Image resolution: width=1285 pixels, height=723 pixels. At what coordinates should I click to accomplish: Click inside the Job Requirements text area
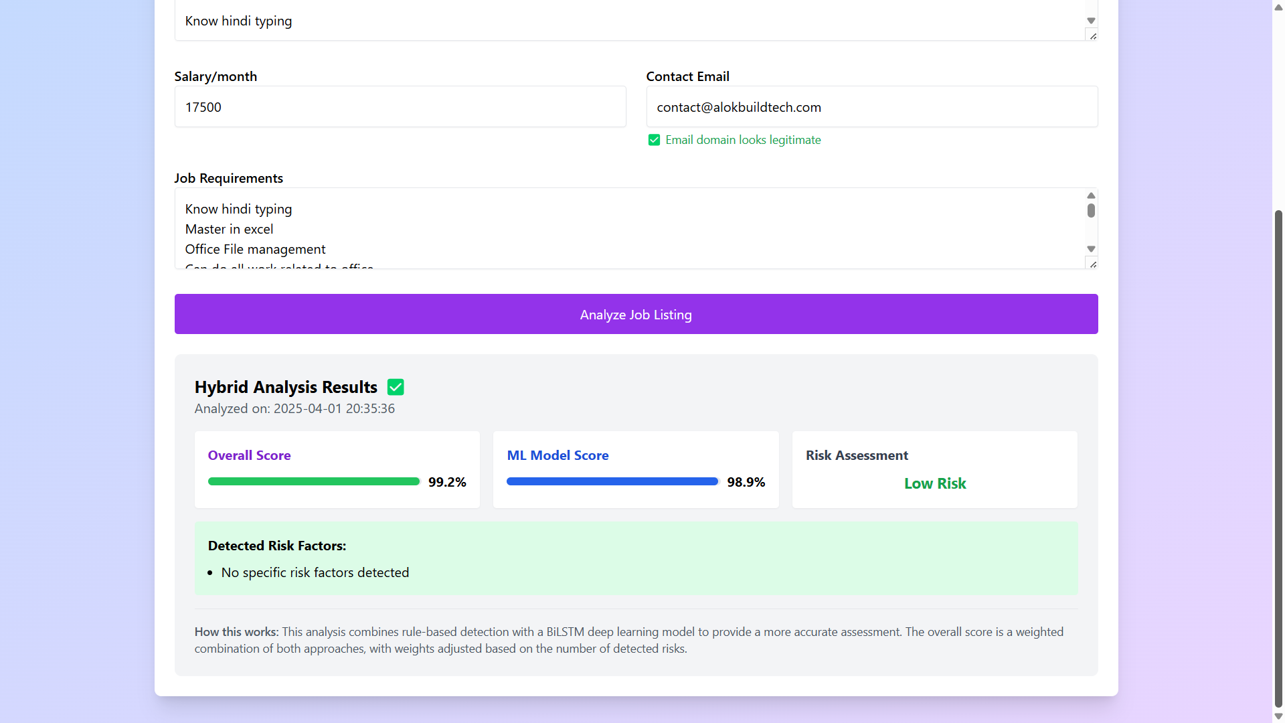tap(629, 229)
